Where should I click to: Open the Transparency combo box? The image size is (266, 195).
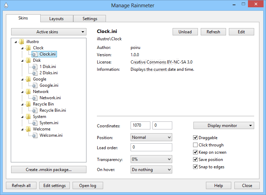click(151, 159)
